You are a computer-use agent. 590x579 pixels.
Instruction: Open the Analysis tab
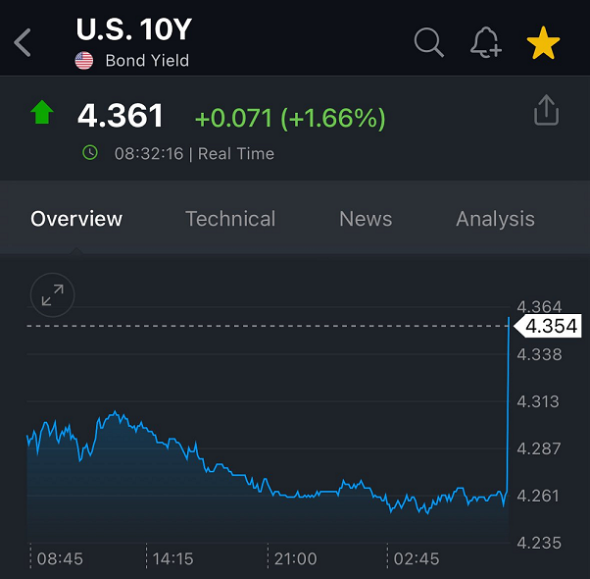[495, 219]
